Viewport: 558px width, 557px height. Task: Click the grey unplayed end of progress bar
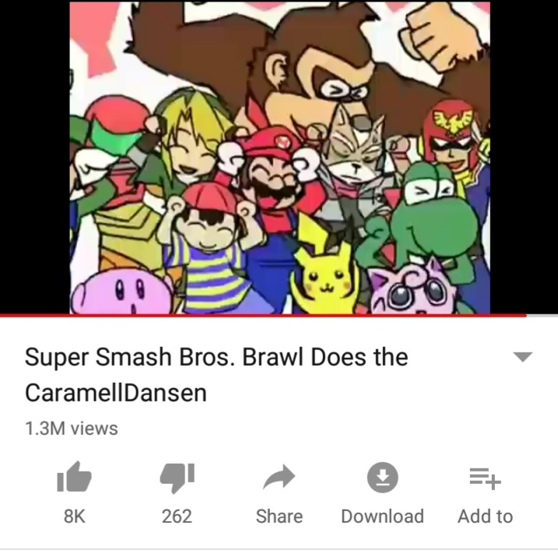coord(542,316)
